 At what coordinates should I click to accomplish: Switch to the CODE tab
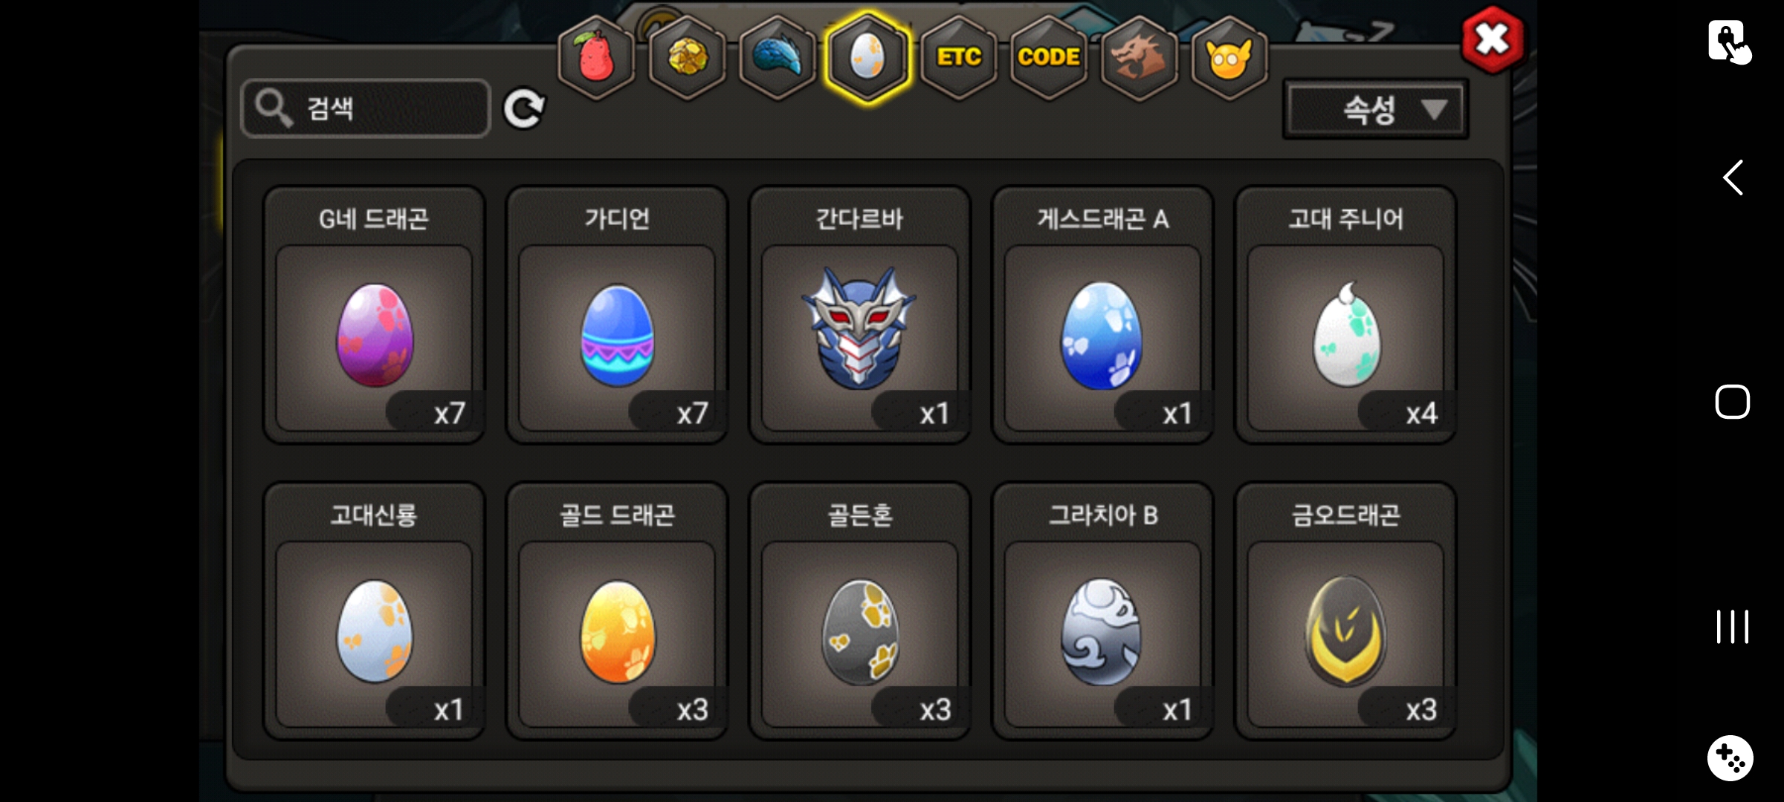[1049, 56]
